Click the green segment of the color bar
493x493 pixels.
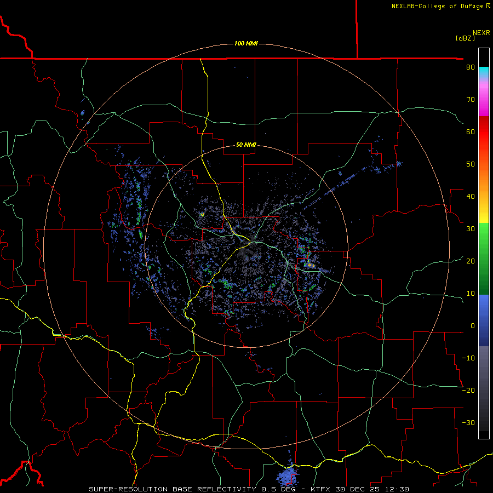tap(484, 259)
